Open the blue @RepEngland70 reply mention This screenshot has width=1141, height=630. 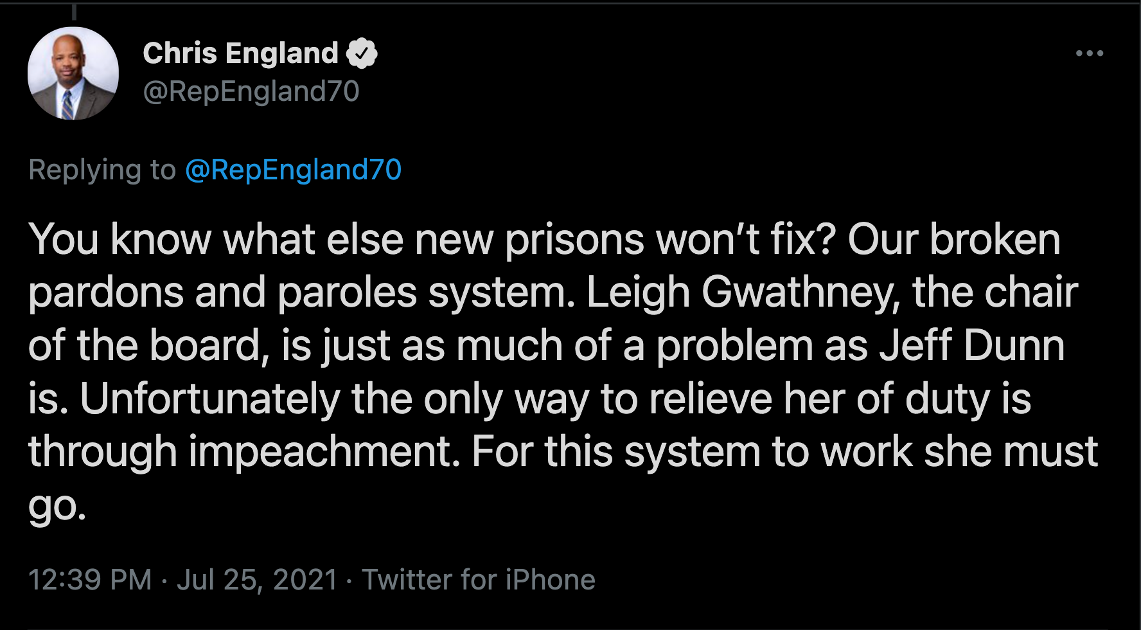(x=293, y=170)
